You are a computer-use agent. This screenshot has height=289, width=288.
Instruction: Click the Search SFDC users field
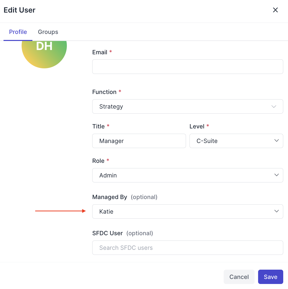click(x=187, y=248)
